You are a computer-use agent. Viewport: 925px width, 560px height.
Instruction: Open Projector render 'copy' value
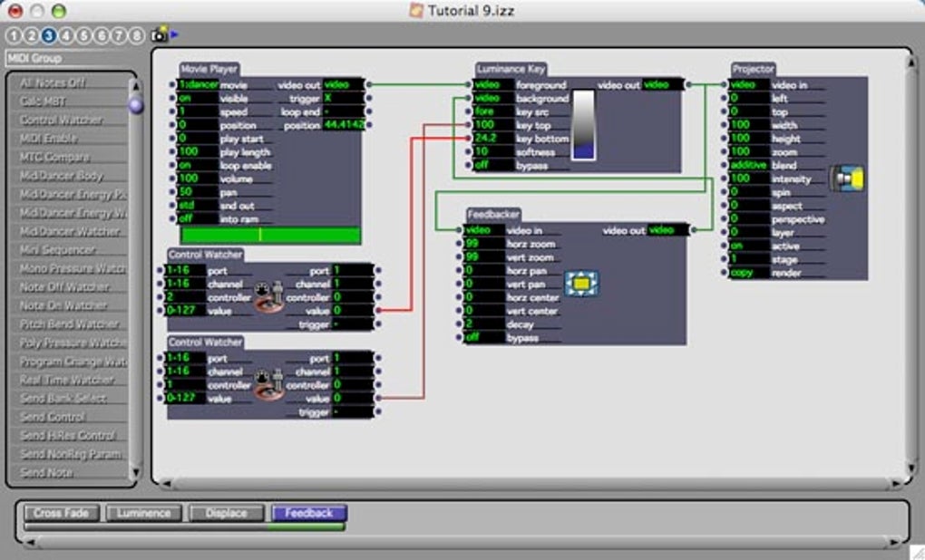(x=750, y=273)
